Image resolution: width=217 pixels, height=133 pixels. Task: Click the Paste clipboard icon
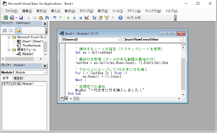tap(41, 18)
